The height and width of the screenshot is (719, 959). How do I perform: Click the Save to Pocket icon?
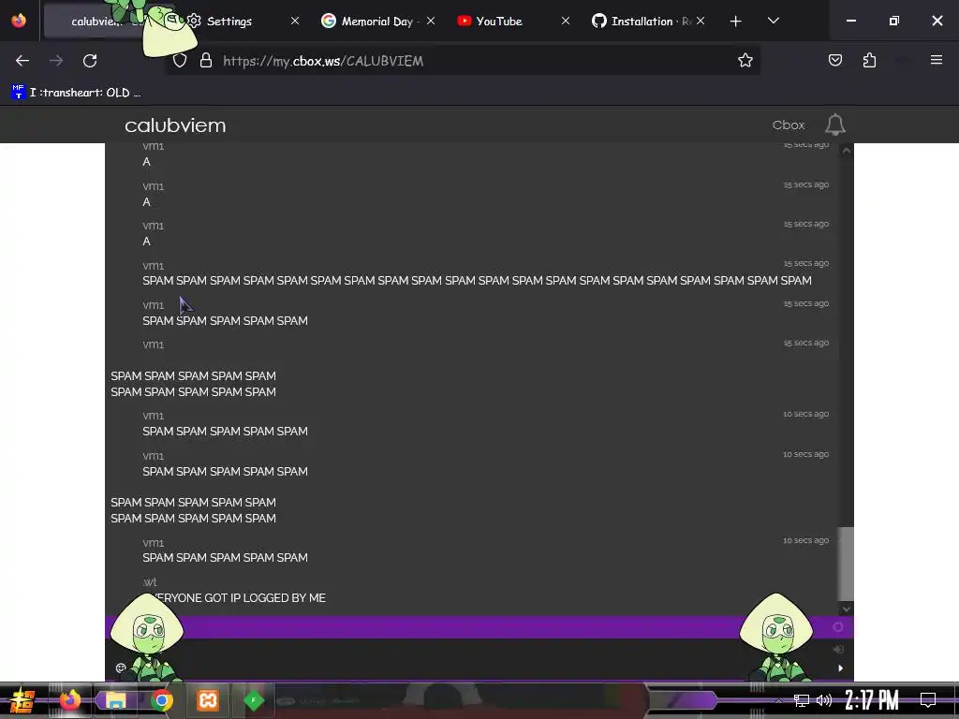coord(834,61)
